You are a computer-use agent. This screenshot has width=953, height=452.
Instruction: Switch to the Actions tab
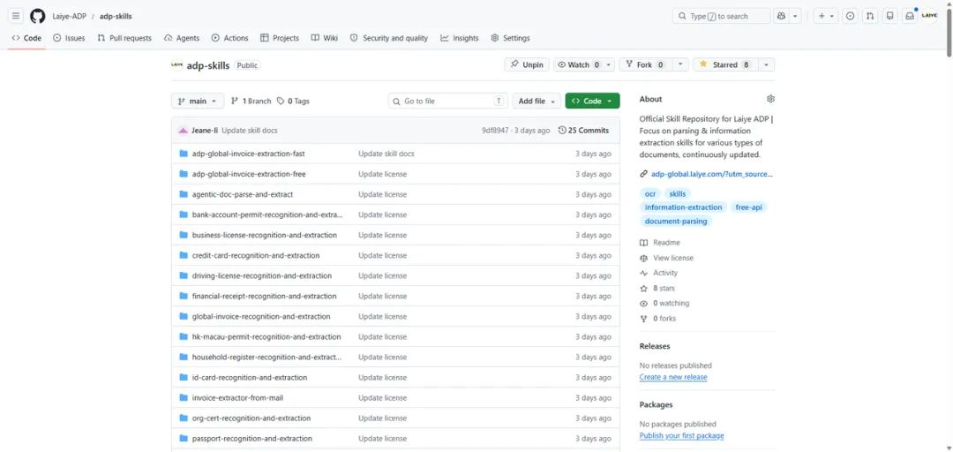[x=229, y=38]
